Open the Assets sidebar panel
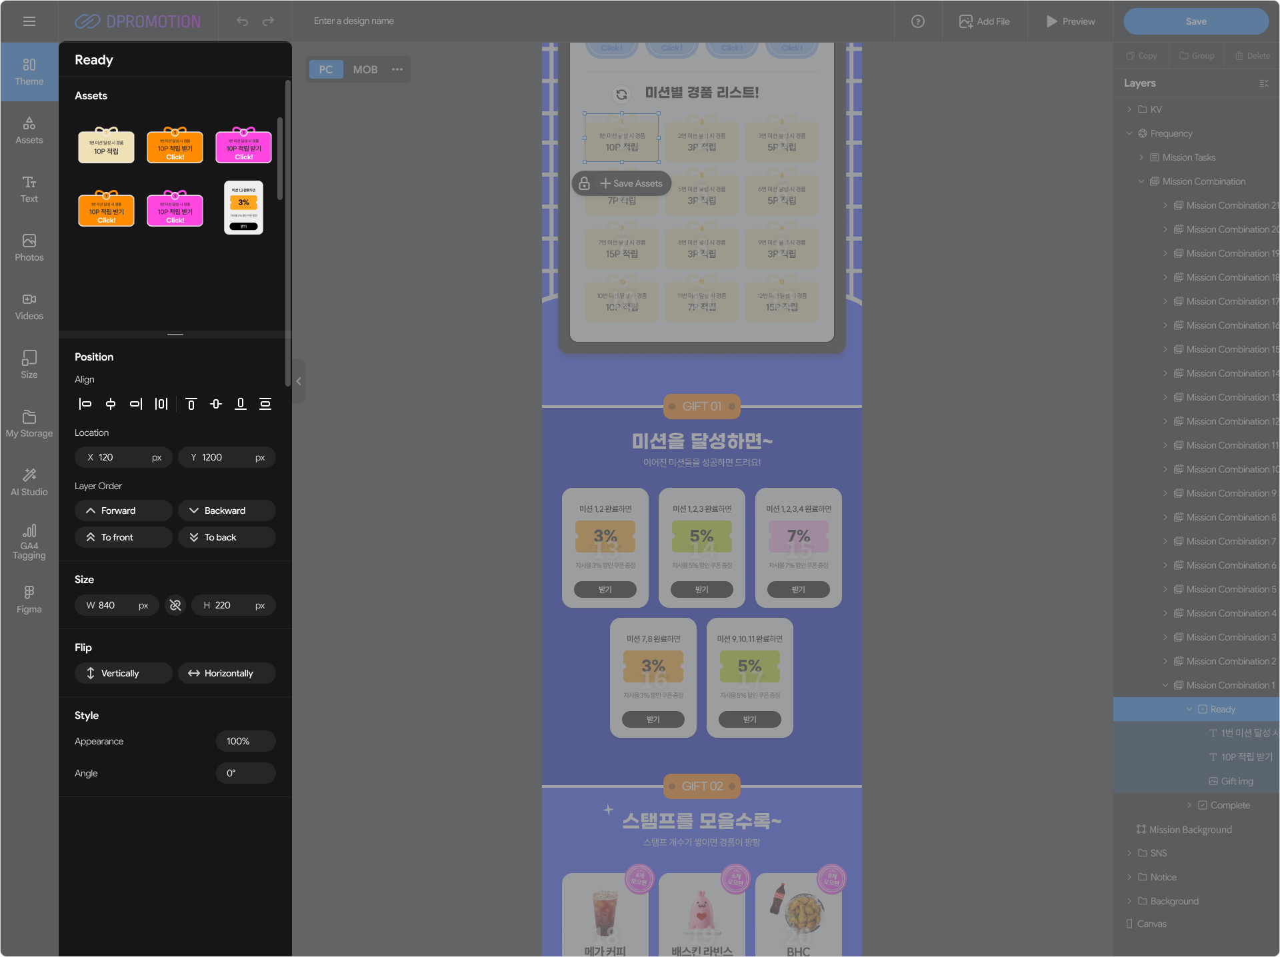The image size is (1280, 957). point(29,131)
